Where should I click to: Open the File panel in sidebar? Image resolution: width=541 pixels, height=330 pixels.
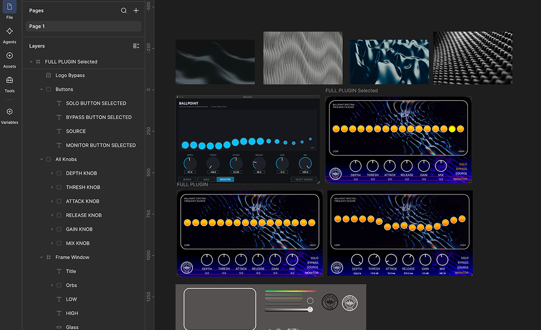[9, 9]
